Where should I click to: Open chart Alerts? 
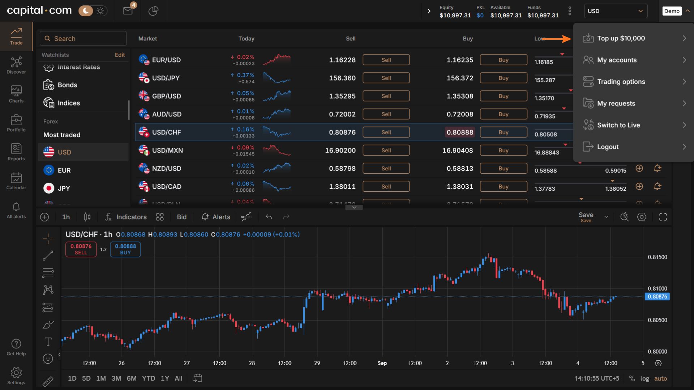[x=216, y=217]
